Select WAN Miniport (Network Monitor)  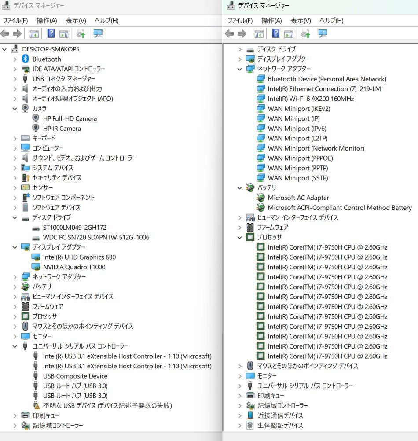pyautogui.click(x=316, y=148)
